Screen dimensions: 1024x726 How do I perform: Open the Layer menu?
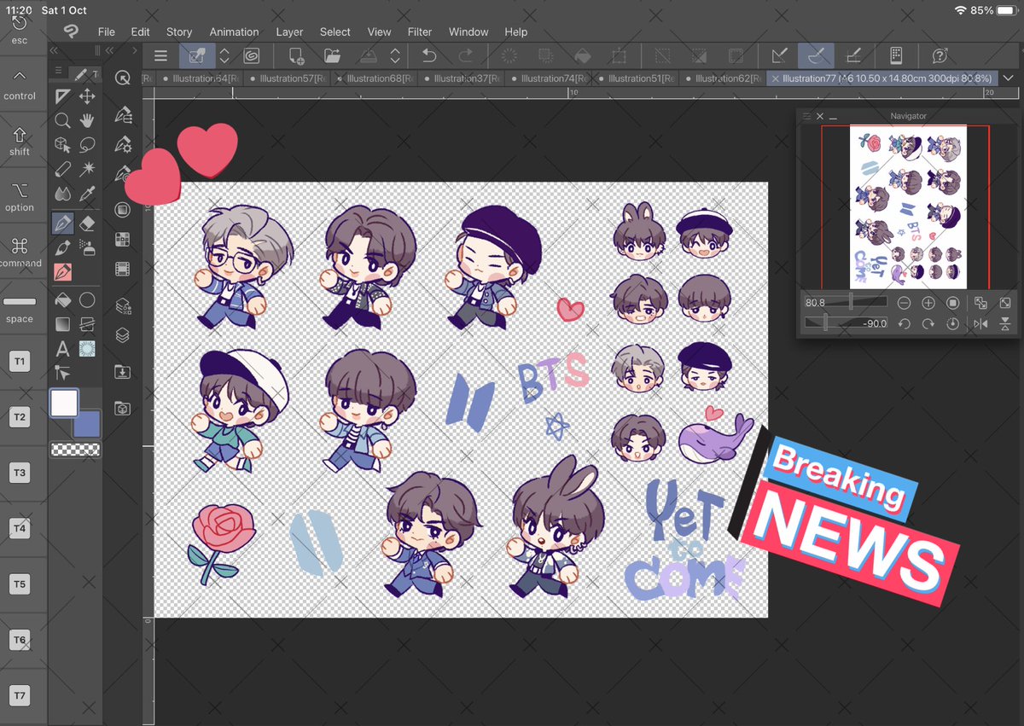pos(289,32)
